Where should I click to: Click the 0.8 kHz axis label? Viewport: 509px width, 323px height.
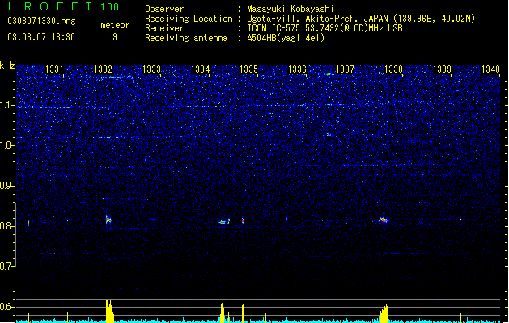coord(7,226)
